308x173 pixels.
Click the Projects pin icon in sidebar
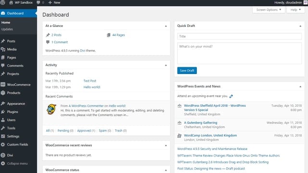(3, 74)
